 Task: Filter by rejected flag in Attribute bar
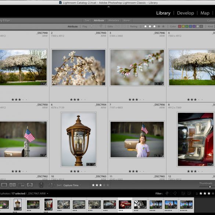[101, 26]
